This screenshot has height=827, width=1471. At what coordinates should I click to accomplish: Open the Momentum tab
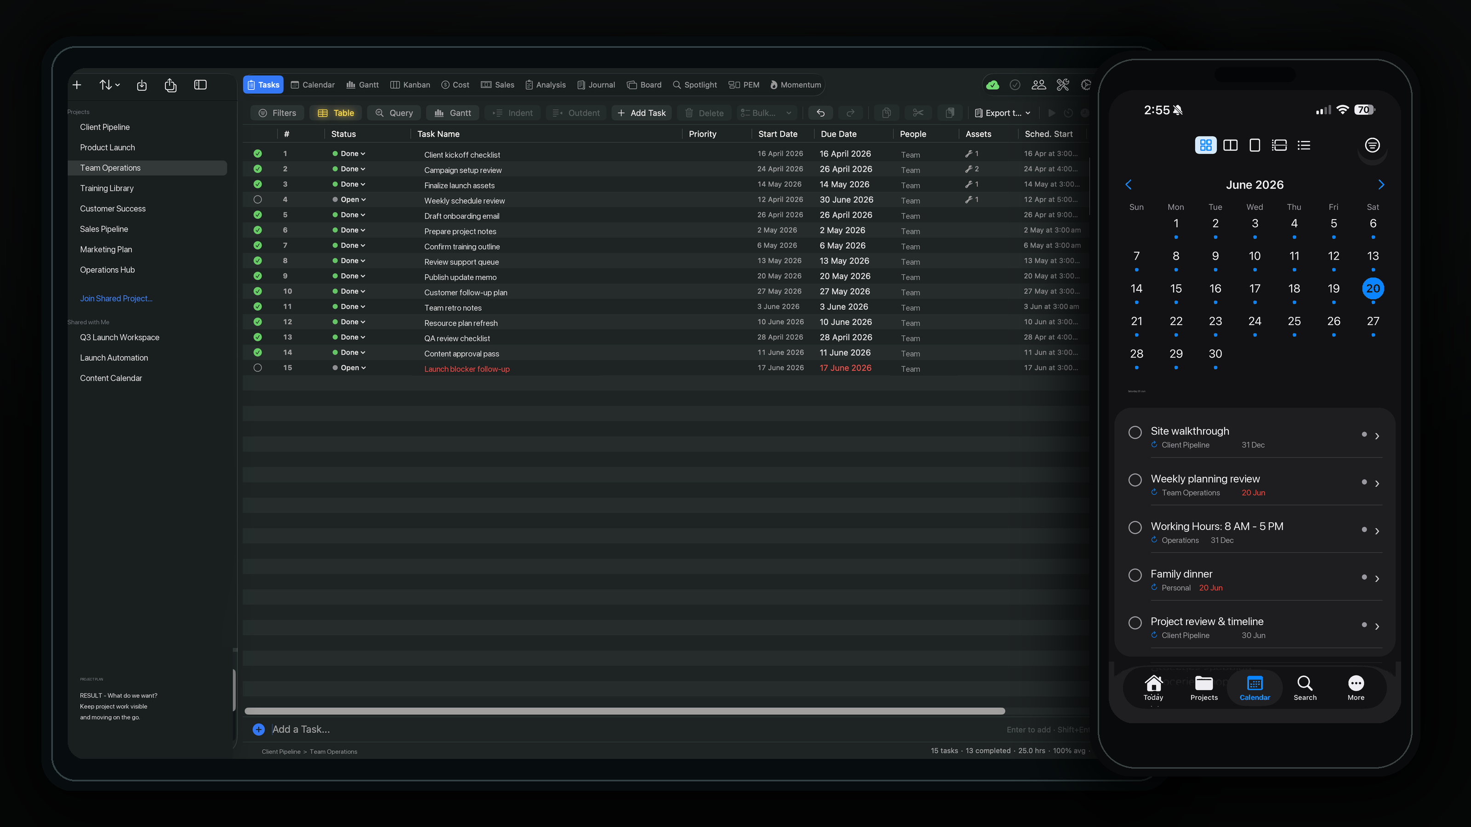point(795,85)
